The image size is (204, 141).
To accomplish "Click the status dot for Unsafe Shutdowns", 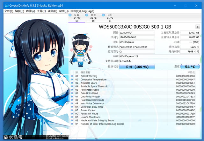I will click(x=72, y=117).
